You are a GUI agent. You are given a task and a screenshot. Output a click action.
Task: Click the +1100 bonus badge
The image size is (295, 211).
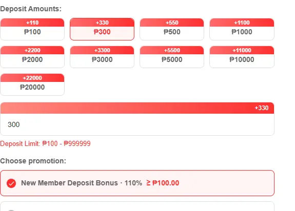click(242, 23)
